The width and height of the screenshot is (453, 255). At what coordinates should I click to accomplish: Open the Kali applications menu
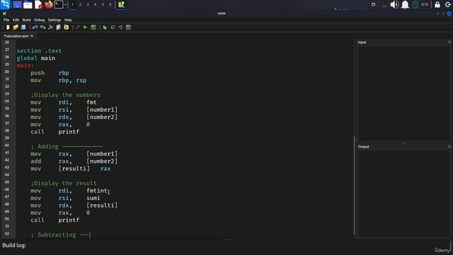click(5, 4)
